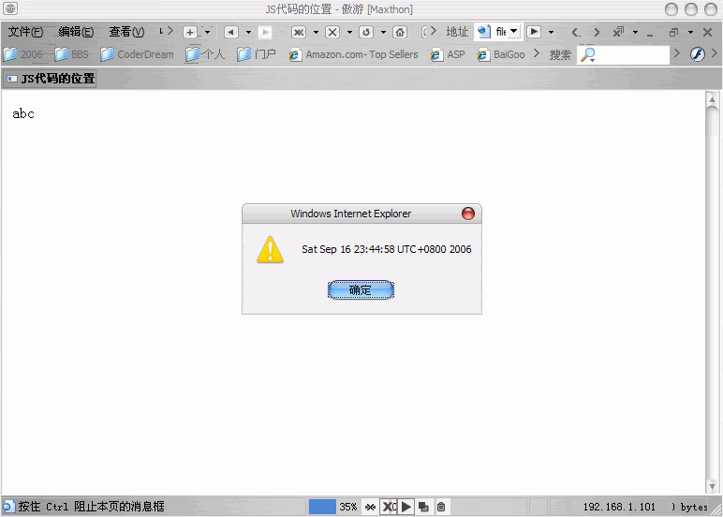Open the Refresh options dropdown arrow
Screen dimensions: 723x517
tap(383, 32)
